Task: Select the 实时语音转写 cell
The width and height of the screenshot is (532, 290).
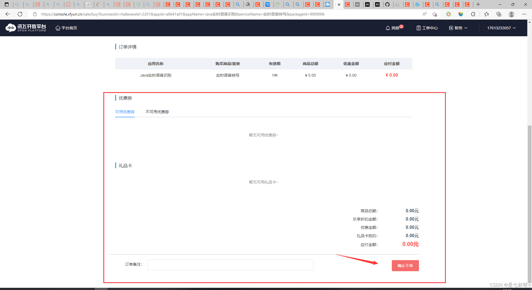Action: coord(227,75)
